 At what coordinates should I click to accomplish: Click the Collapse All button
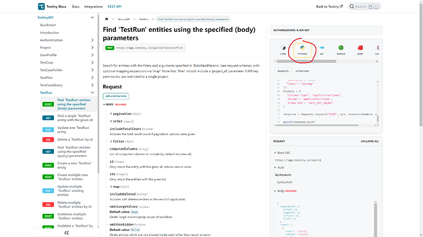[370, 141]
